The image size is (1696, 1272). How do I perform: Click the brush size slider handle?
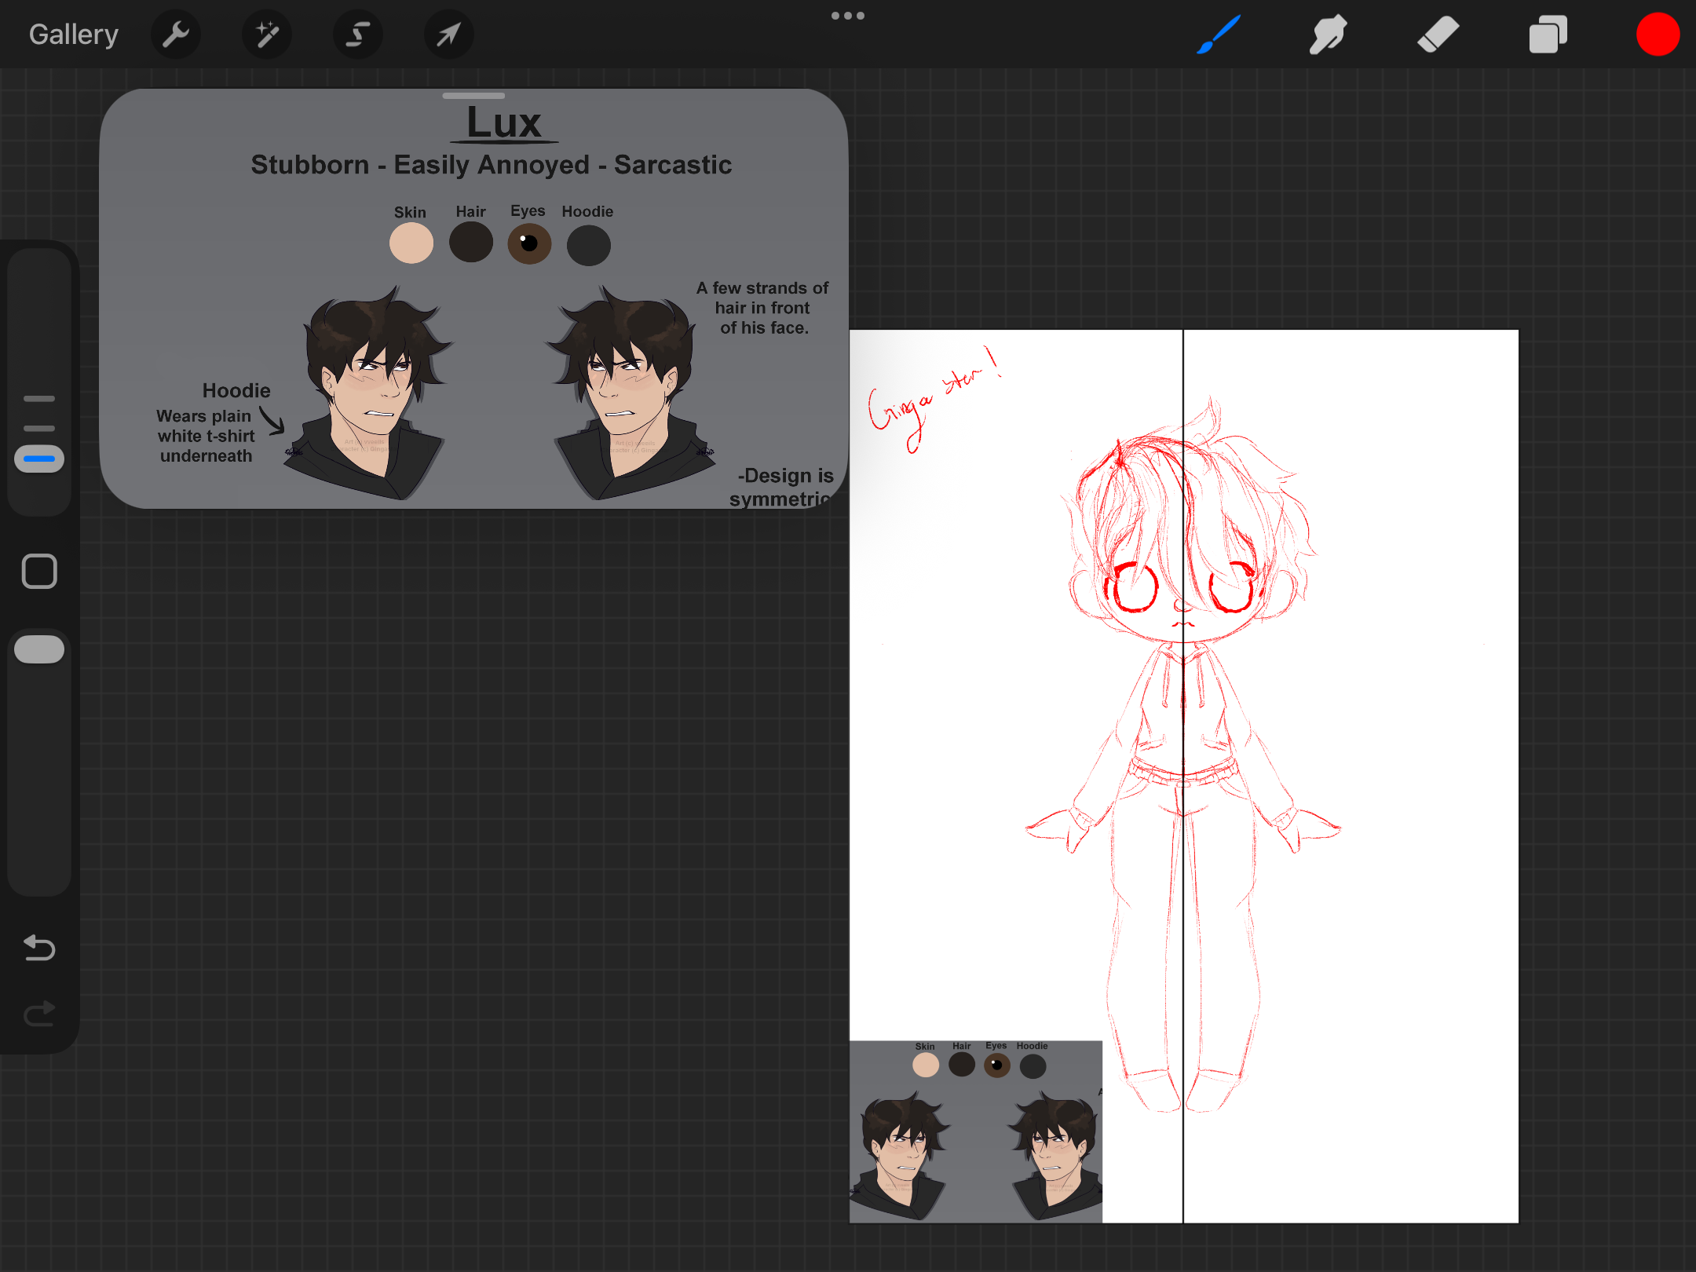(x=39, y=459)
